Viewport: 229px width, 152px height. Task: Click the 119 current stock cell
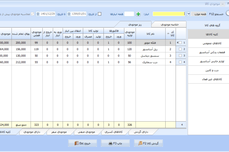coord(37,49)
